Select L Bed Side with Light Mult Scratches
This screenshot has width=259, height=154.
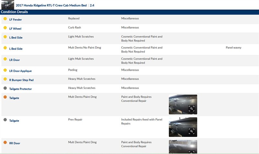(16, 38)
